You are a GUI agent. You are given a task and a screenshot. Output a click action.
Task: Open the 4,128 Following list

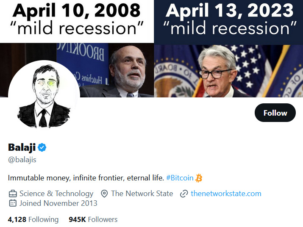click(x=33, y=219)
